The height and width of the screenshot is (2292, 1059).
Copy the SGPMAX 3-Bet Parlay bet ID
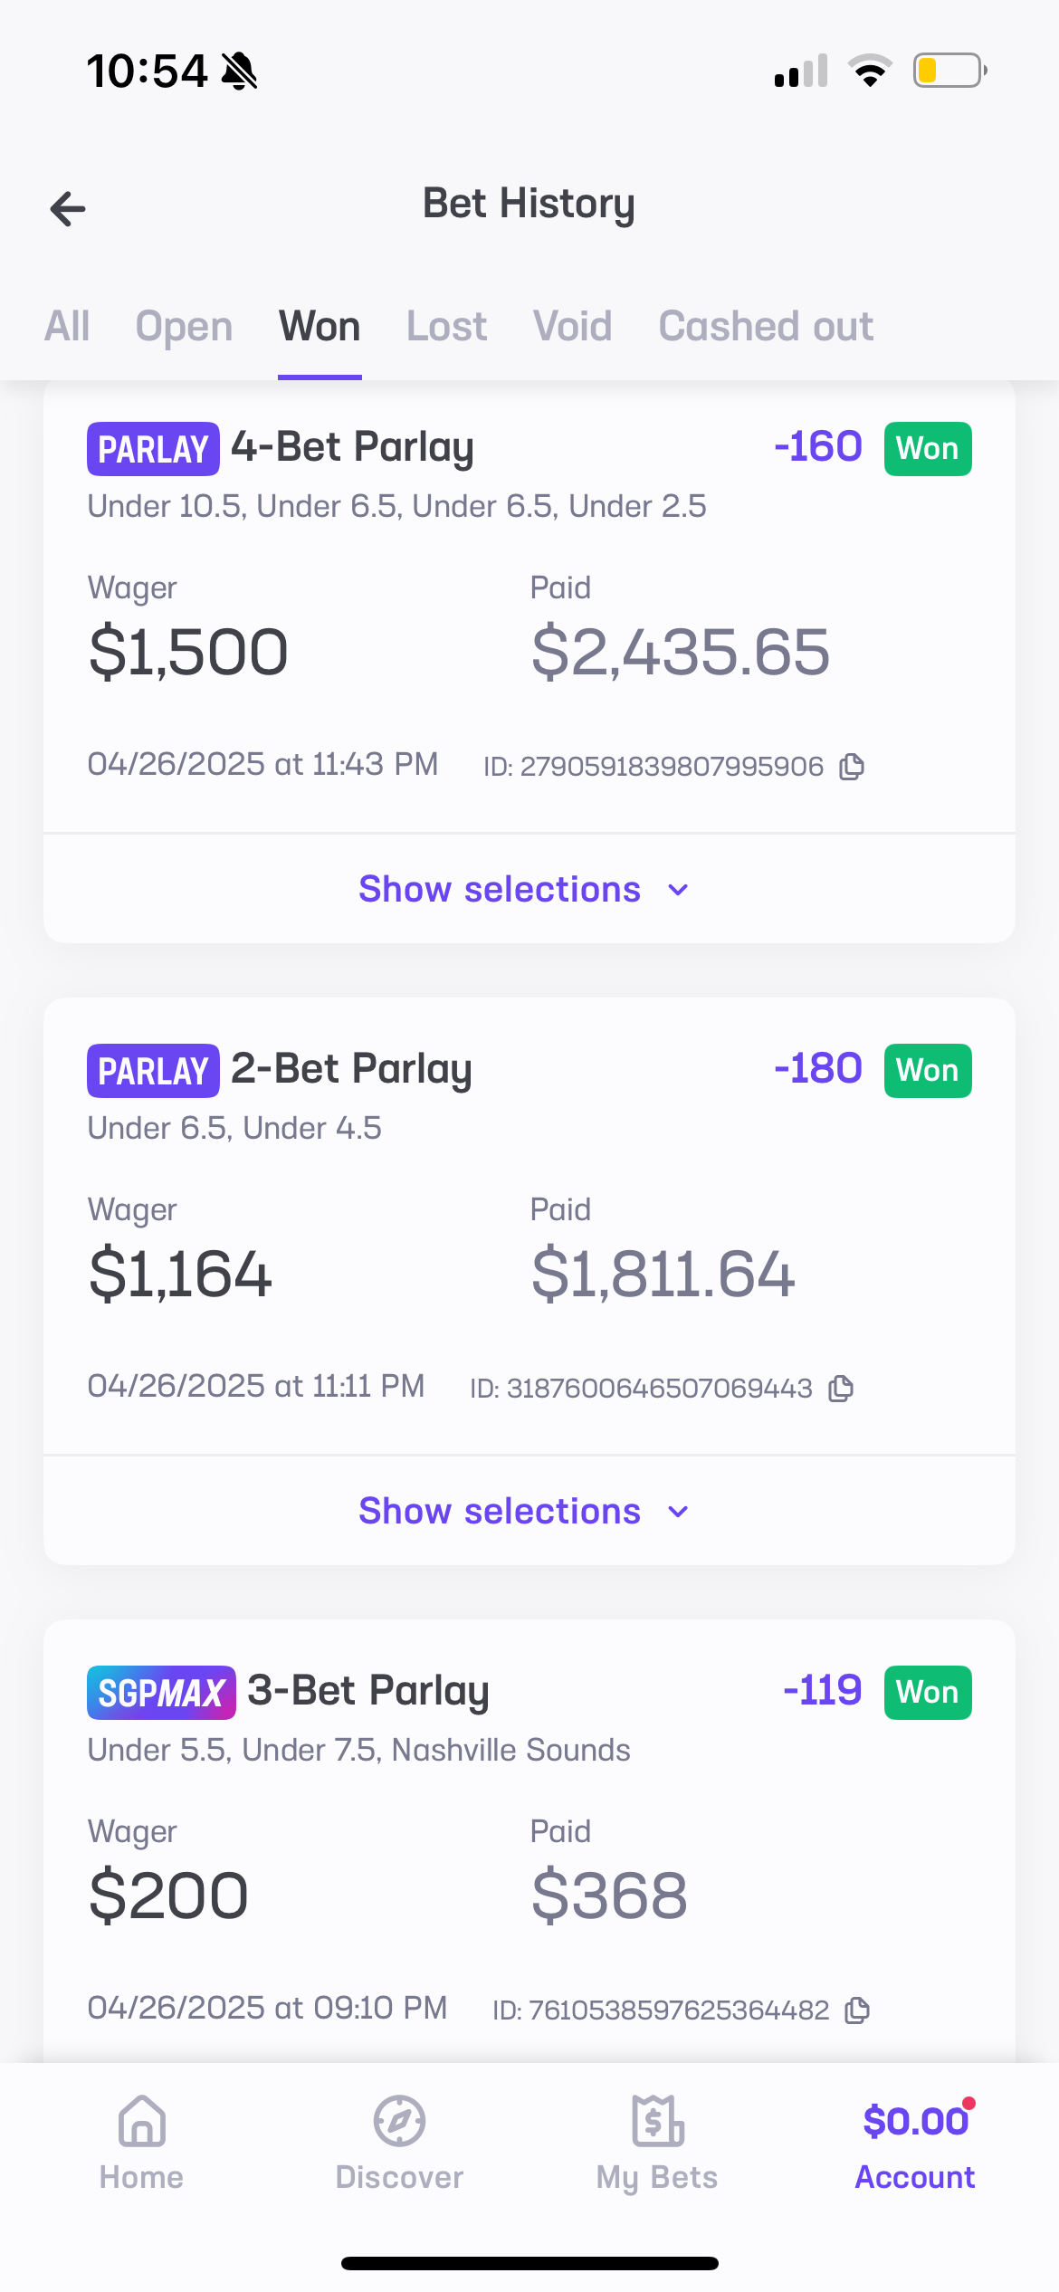pyautogui.click(x=857, y=2010)
